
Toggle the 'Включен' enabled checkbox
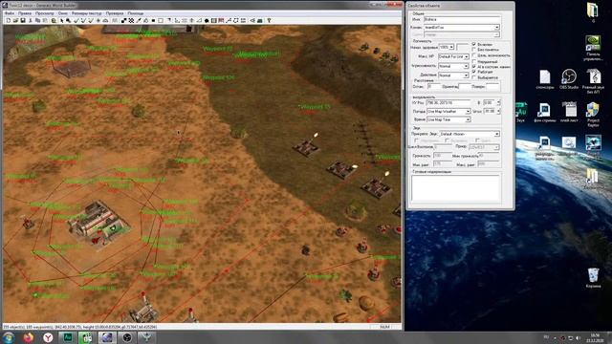[474, 45]
